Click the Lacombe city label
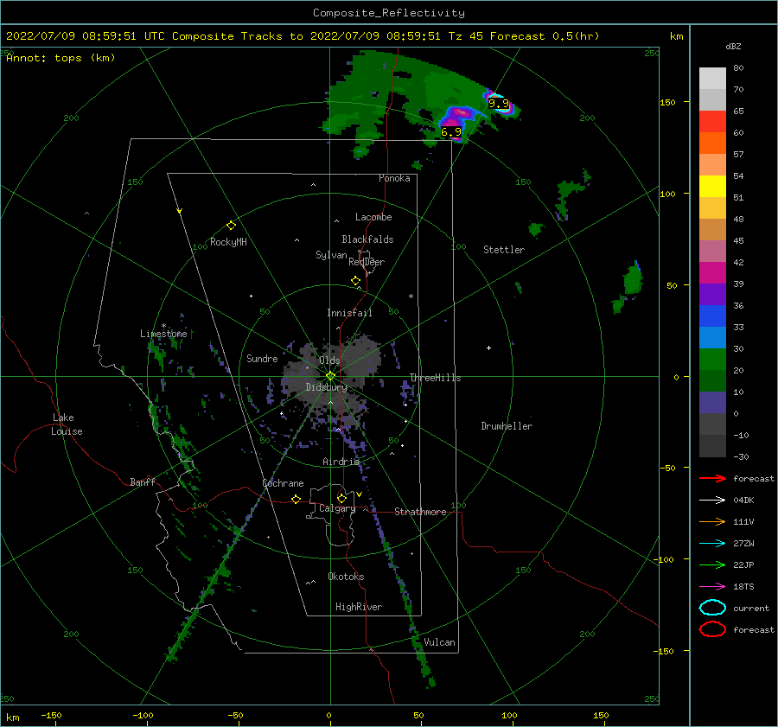778x727 pixels. pyautogui.click(x=373, y=217)
